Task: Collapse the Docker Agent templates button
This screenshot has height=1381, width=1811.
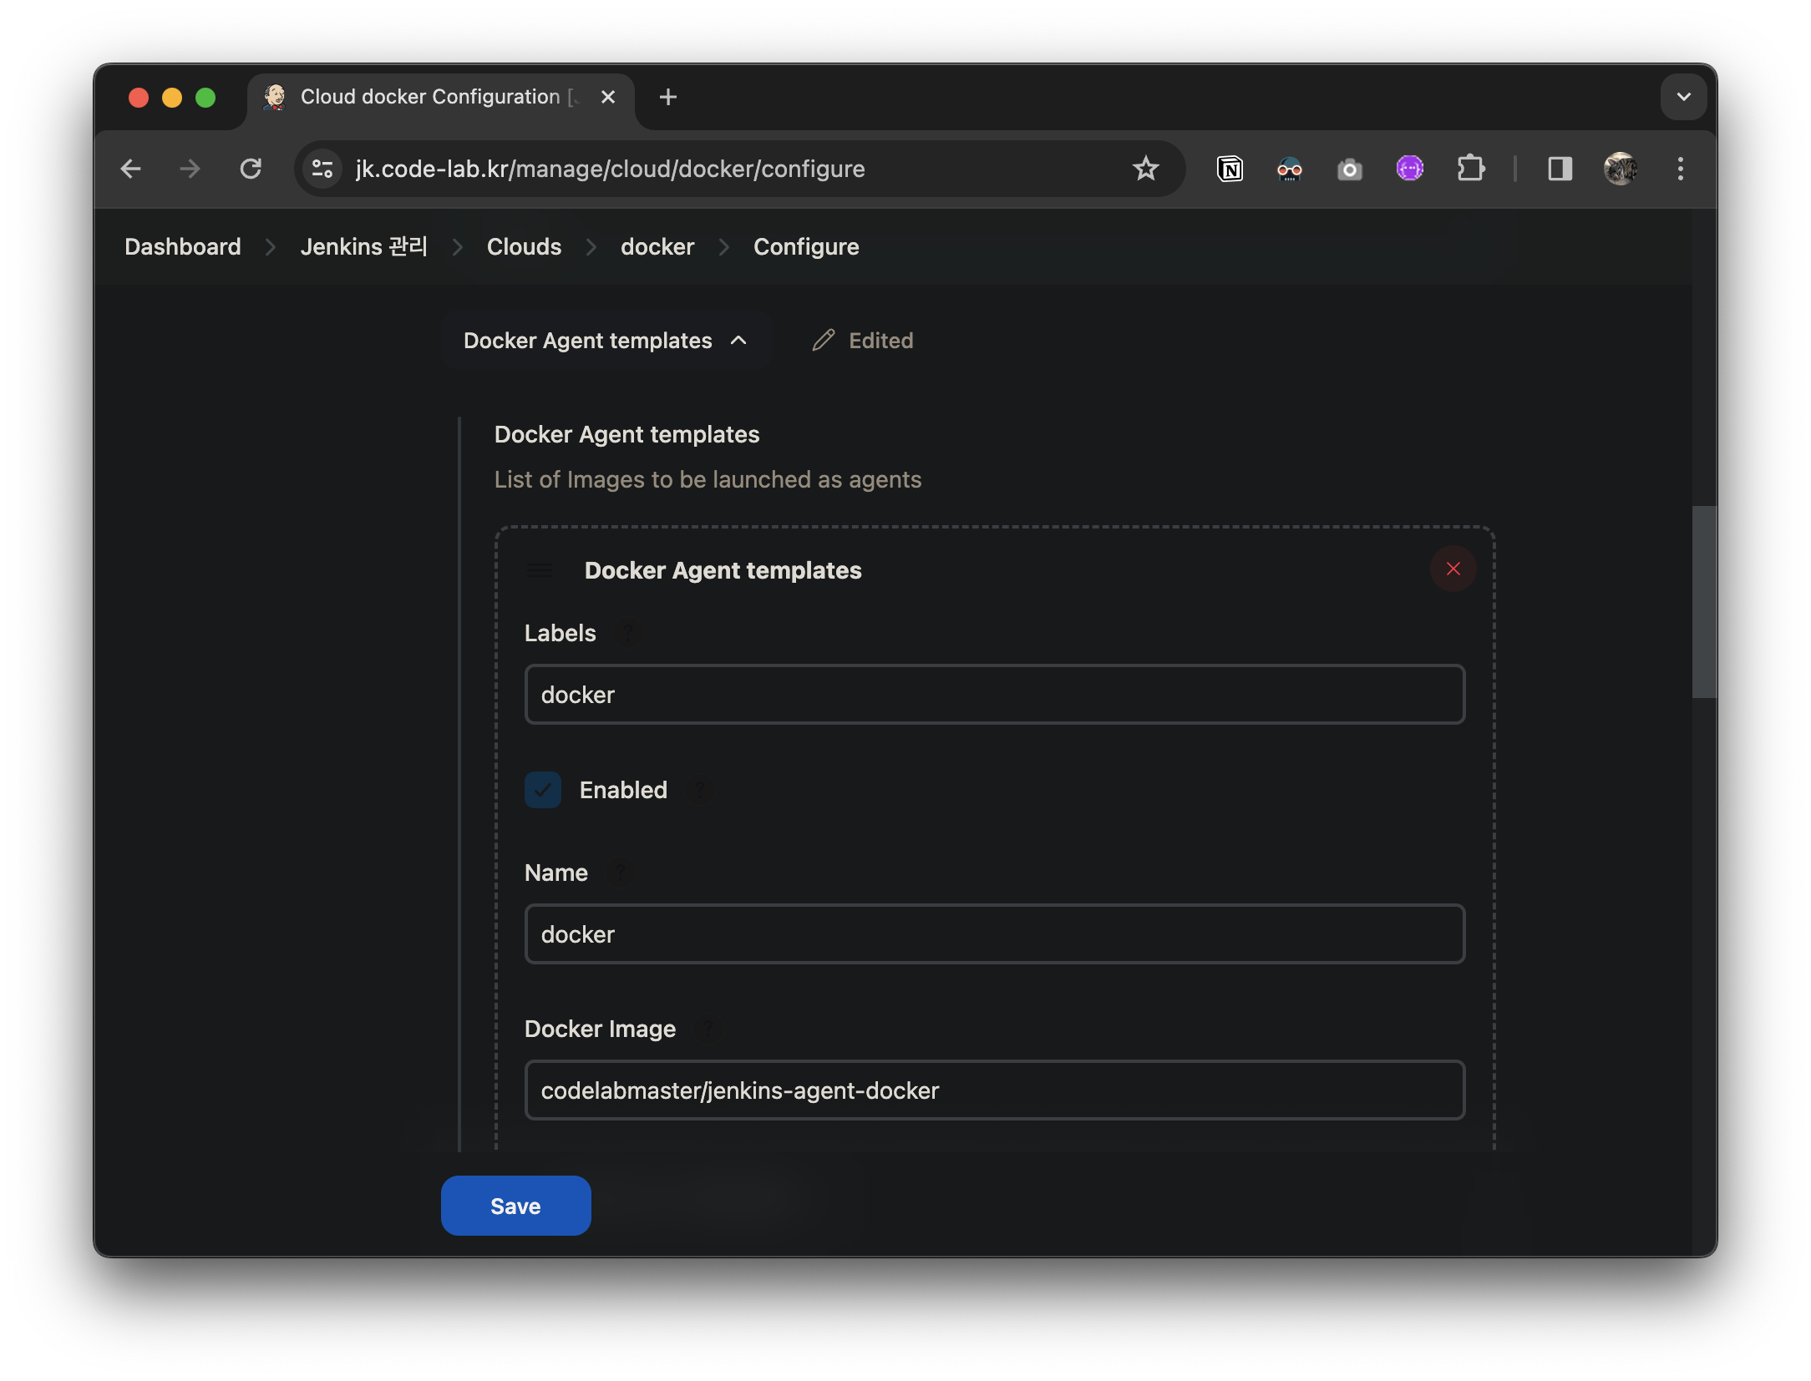Action: (605, 341)
